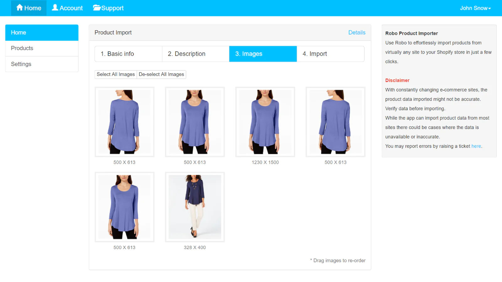Click the open folder icon beside Support

tap(97, 8)
